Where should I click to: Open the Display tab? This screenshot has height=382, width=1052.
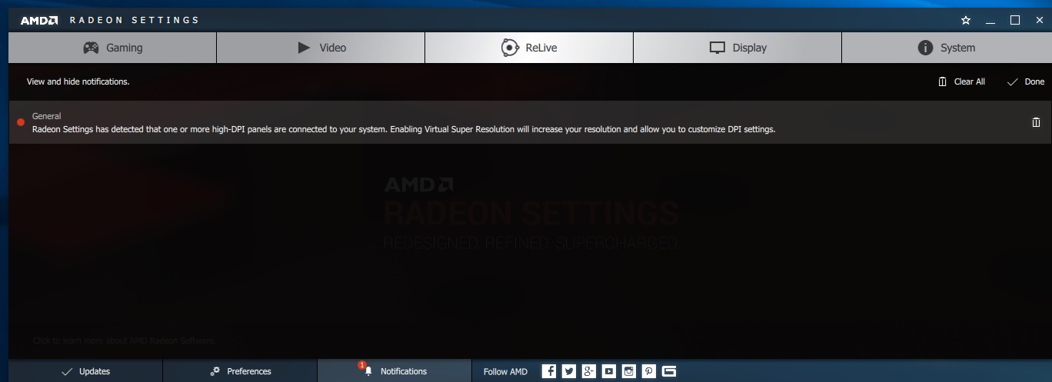737,48
